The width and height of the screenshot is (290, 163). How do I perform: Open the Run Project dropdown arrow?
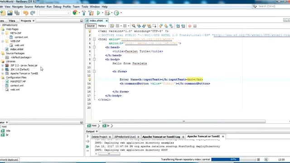click(x=102, y=13)
